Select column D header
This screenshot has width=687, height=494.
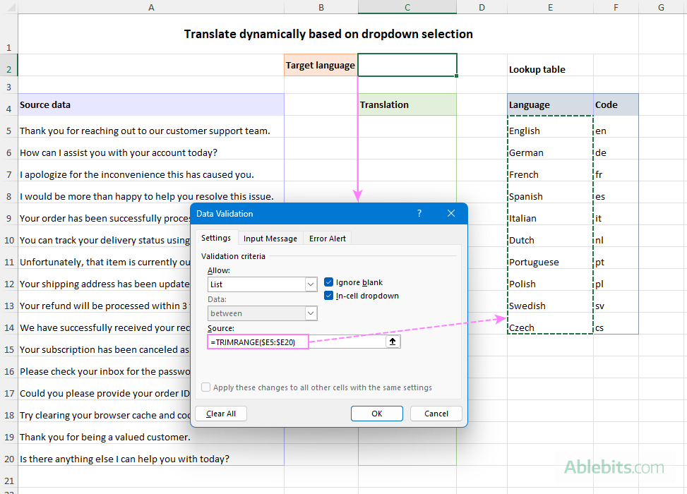pos(482,7)
